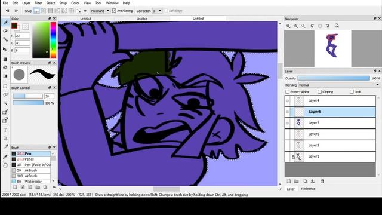The image size is (382, 215).
Task: Click the Redo arrow in toolbar
Action: tap(16, 11)
